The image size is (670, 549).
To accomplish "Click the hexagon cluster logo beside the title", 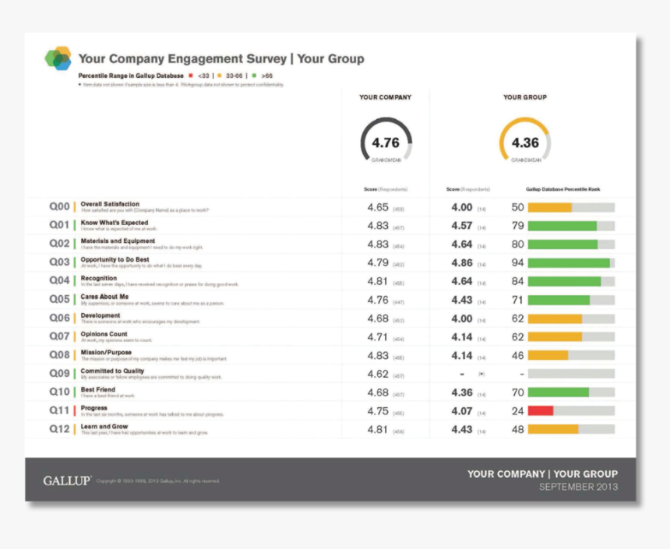I will (58, 58).
